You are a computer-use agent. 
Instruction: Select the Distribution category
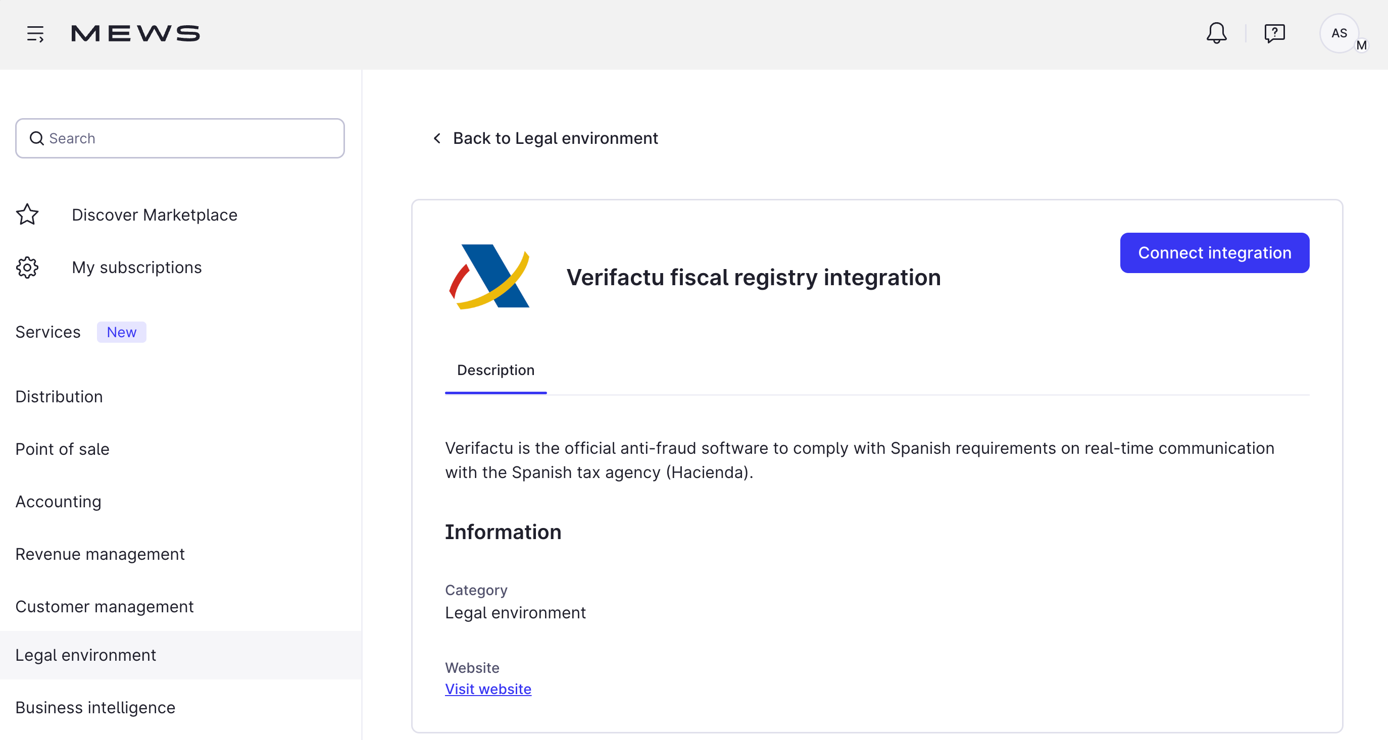[x=59, y=396]
